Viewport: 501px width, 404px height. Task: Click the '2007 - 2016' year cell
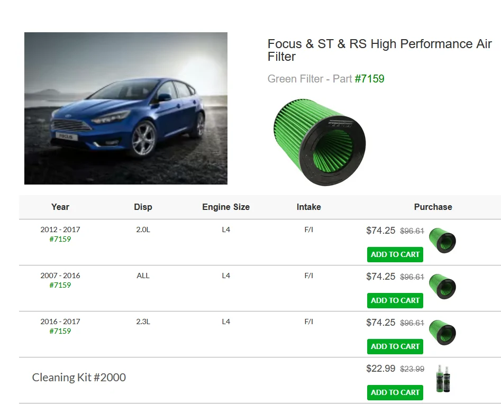click(x=60, y=276)
